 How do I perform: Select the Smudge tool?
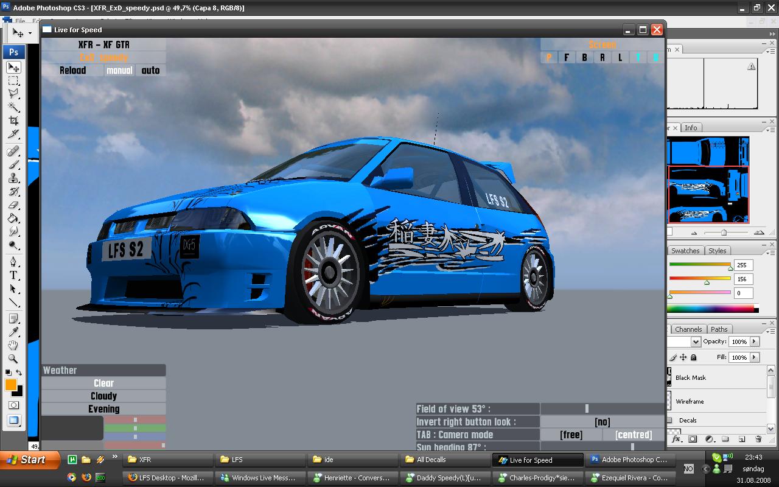point(13,231)
